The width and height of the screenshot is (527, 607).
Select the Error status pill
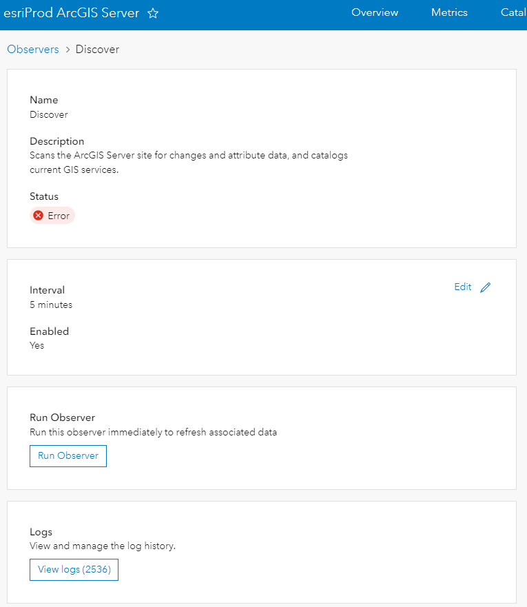52,215
